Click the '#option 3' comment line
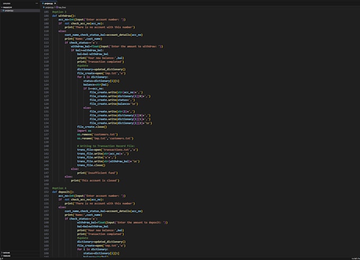 point(59,12)
